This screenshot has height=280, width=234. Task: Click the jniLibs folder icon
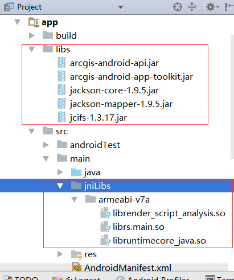pyautogui.click(x=76, y=186)
